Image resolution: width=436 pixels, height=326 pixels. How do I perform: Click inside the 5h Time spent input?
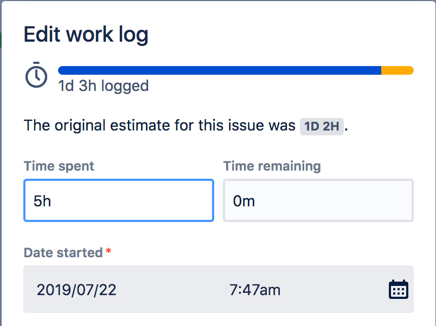click(x=118, y=200)
